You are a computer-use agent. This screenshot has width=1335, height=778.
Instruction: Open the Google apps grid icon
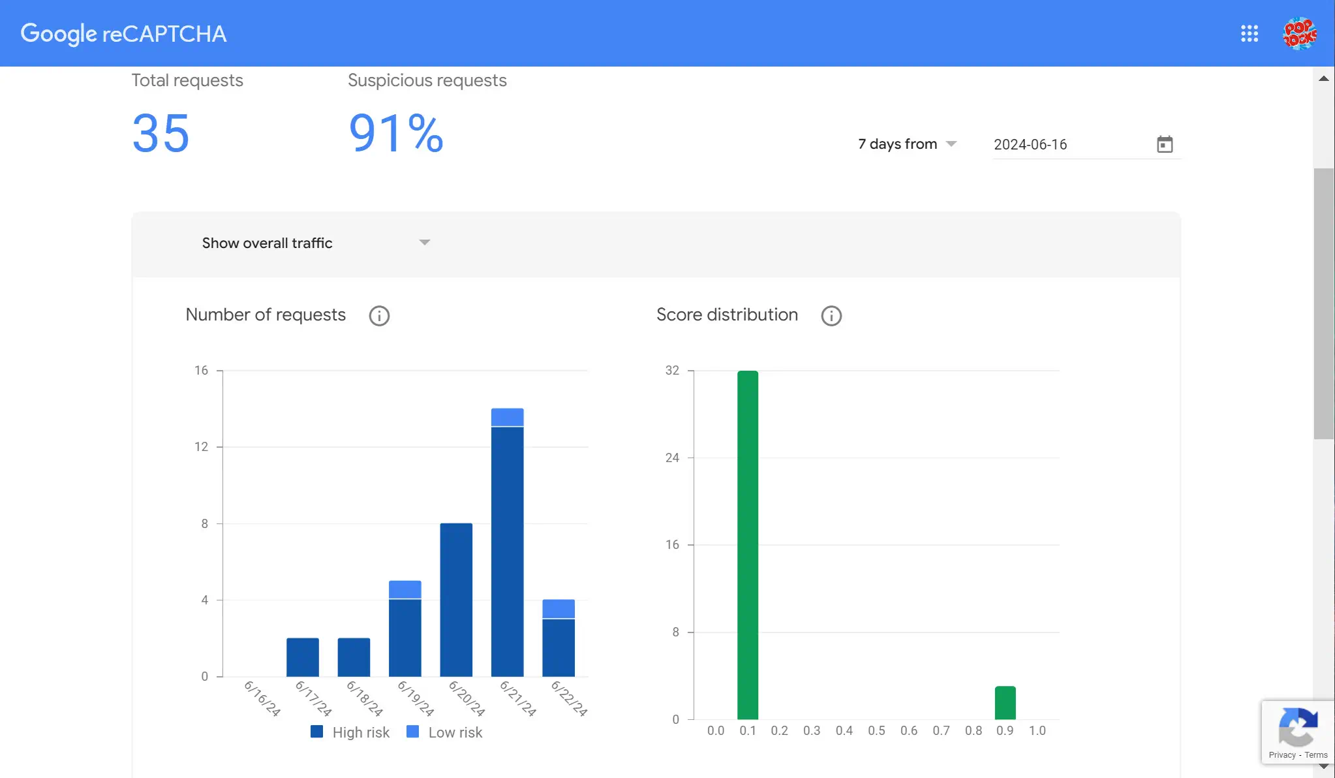(x=1249, y=33)
